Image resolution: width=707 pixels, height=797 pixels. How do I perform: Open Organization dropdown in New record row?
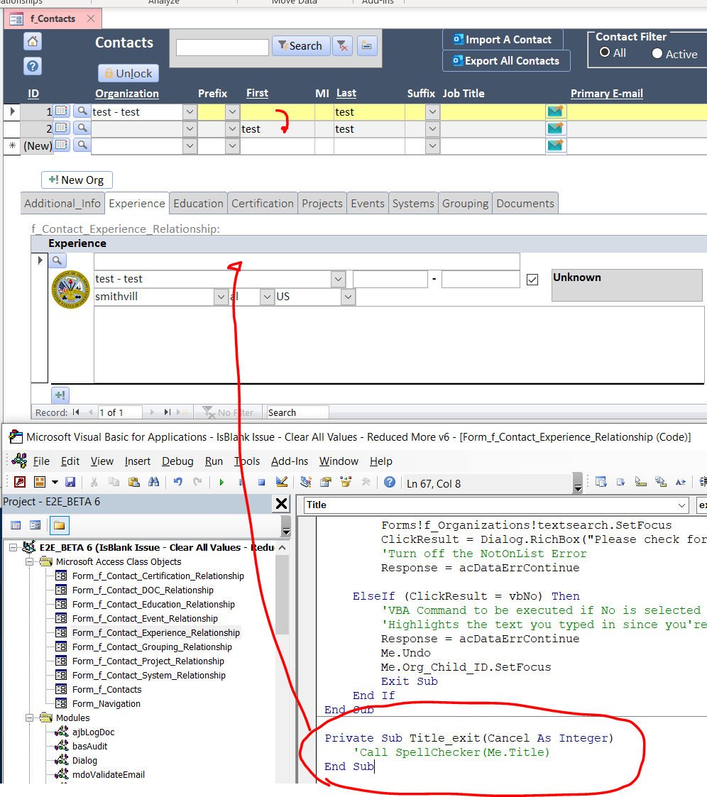190,146
